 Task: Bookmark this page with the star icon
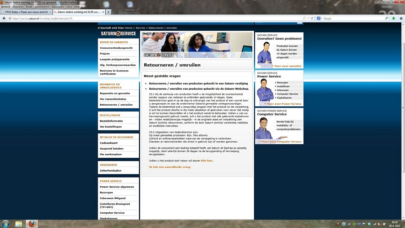(x=304, y=18)
